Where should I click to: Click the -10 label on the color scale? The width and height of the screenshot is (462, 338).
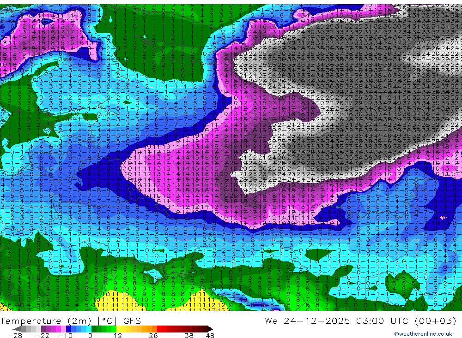[65, 336]
